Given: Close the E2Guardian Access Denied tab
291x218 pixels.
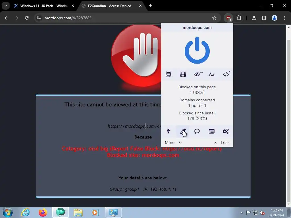Looking at the screenshot, I should point(140,6).
